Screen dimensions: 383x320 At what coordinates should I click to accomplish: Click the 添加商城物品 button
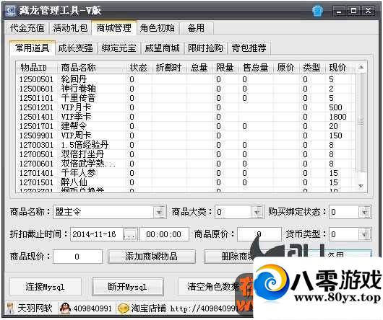click(152, 257)
